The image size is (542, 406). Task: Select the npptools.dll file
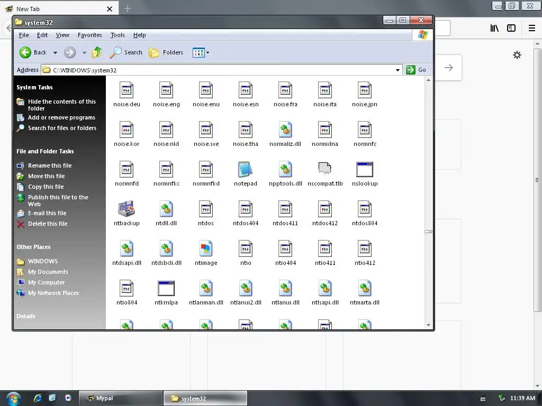pyautogui.click(x=285, y=169)
